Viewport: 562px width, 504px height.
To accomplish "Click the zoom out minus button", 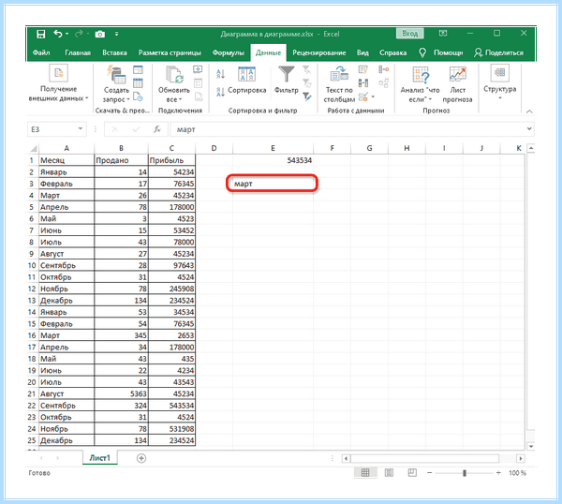I will point(429,473).
